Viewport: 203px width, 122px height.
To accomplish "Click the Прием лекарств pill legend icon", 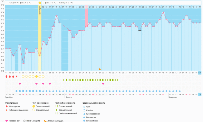I will (24, 121).
